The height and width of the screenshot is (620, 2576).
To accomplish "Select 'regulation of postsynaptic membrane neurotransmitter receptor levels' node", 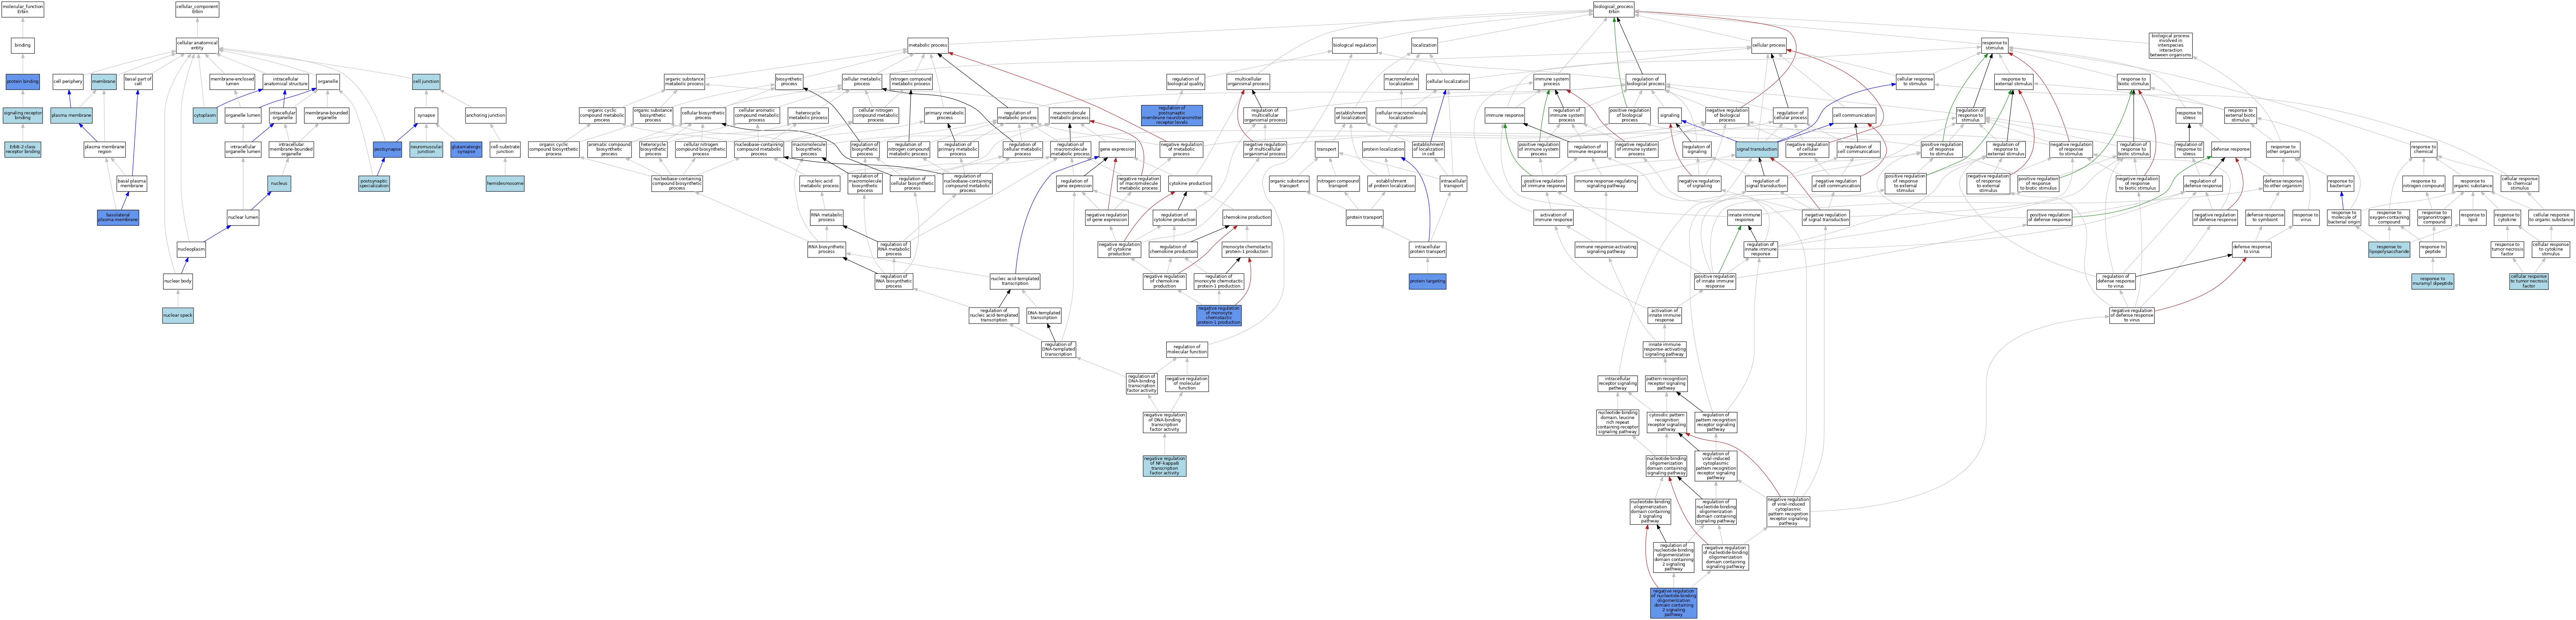I will click(1172, 116).
